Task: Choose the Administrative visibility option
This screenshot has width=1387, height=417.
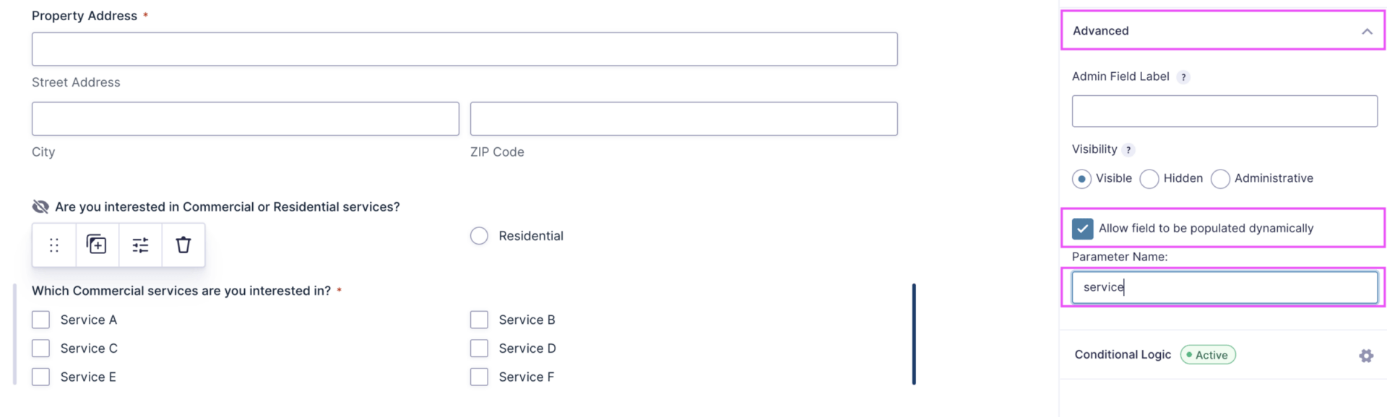Action: pos(1220,179)
